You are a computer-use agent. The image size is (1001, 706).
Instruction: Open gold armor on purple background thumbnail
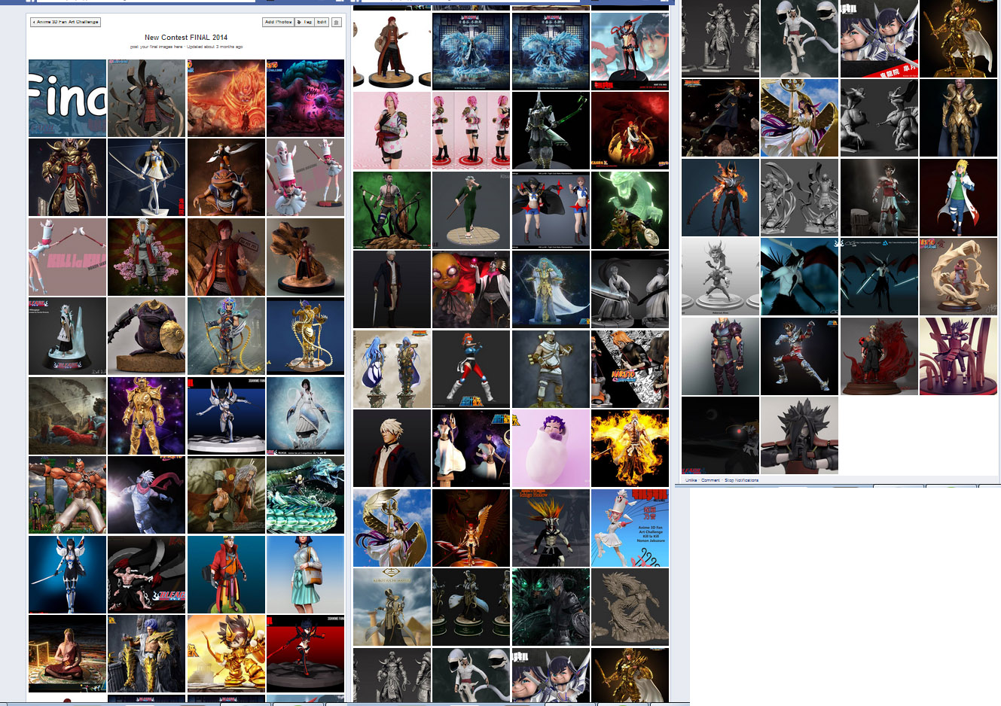pos(146,415)
